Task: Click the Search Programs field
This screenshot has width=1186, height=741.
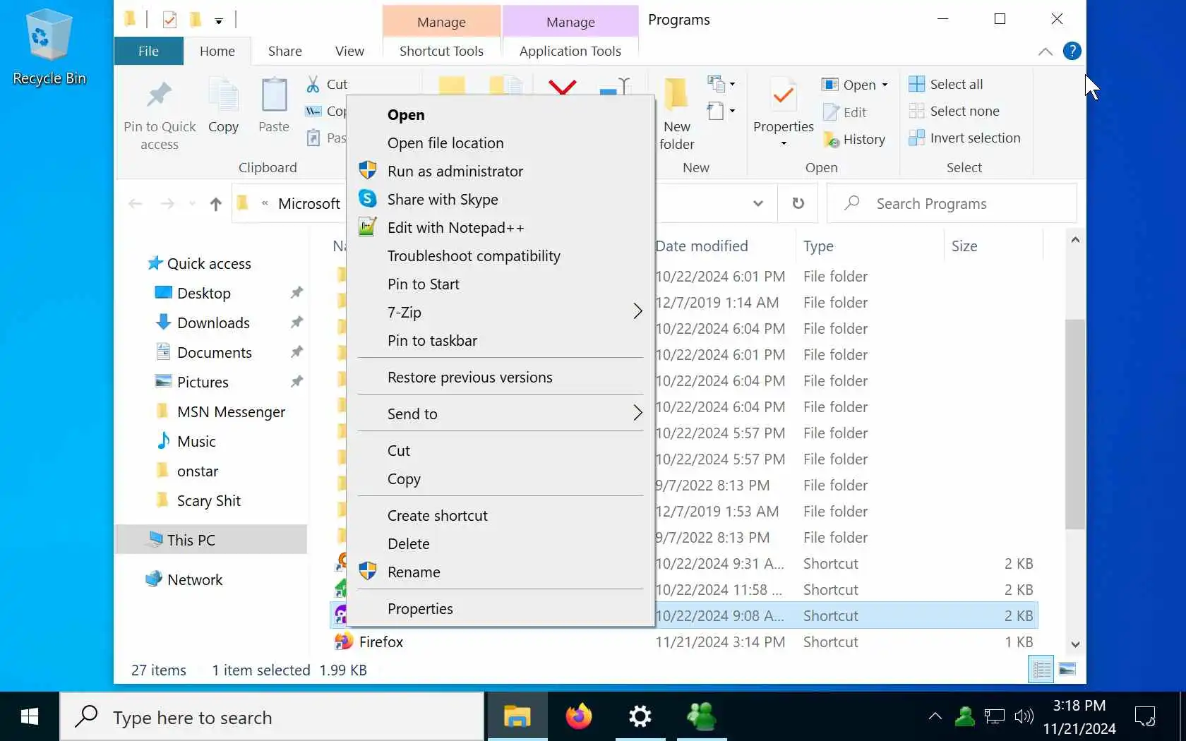Action: (x=952, y=203)
